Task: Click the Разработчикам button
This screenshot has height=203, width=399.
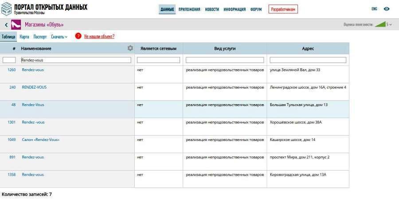Action: [283, 9]
